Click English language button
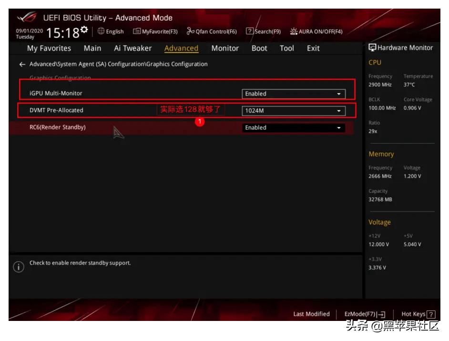The image size is (449, 341). tap(111, 32)
